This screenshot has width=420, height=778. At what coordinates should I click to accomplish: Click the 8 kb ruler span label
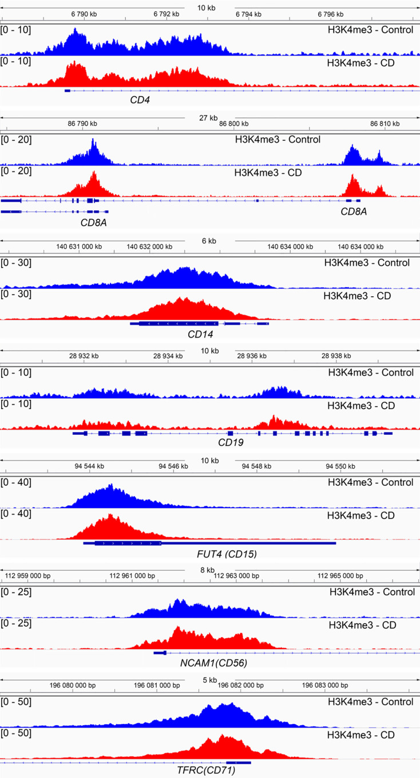click(x=207, y=570)
